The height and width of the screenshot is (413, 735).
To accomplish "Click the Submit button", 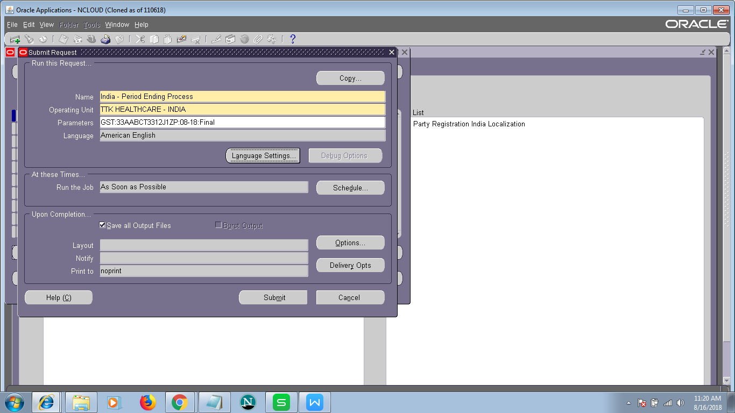I will [273, 297].
